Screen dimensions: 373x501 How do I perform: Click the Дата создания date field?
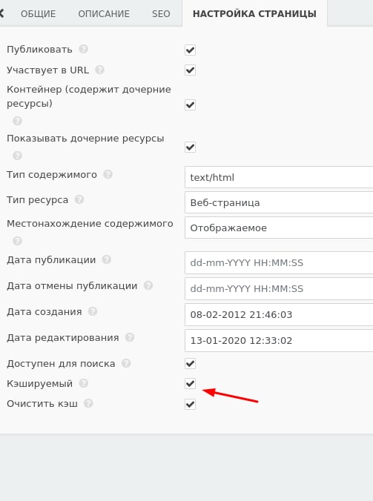[279, 315]
